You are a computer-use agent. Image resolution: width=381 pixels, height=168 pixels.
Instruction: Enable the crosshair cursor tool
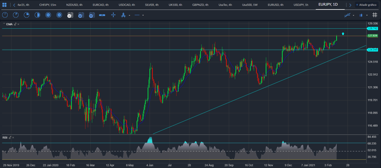(x=113, y=15)
